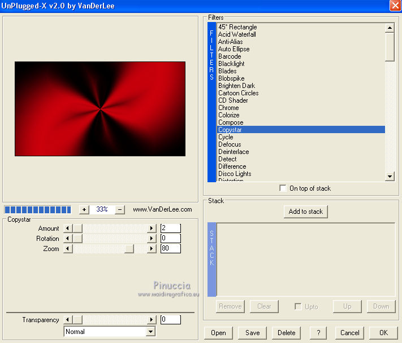Click the Rotation value field
402x343 pixels.
pos(171,238)
